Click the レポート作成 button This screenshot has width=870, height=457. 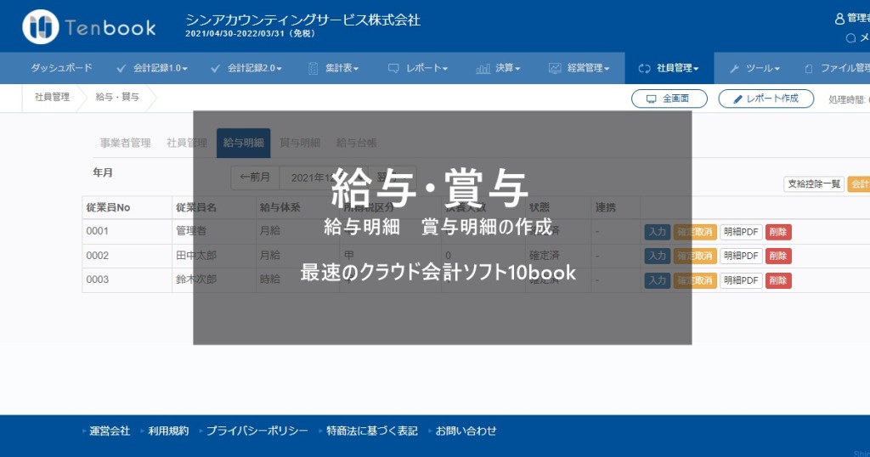coord(765,99)
